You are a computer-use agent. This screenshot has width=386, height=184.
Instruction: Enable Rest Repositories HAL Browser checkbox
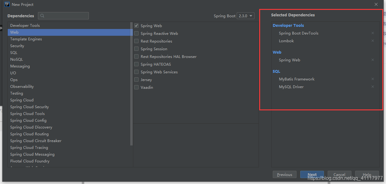click(136, 56)
